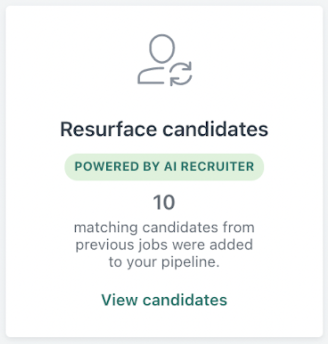Click the text line 'previous jobs were added'

pos(164,245)
